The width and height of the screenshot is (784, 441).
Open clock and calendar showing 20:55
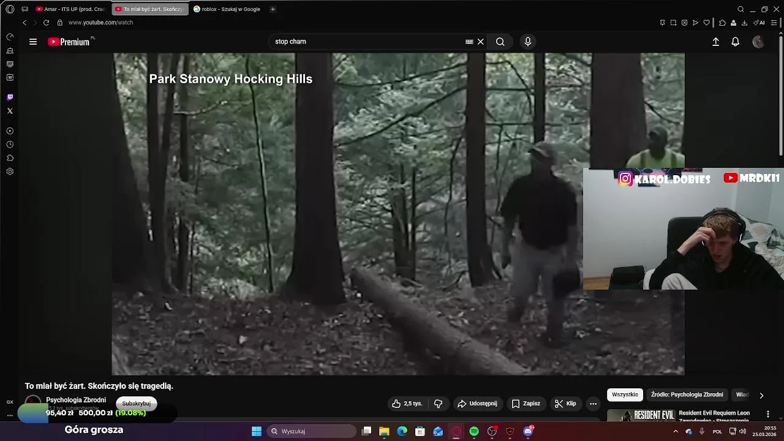(765, 431)
